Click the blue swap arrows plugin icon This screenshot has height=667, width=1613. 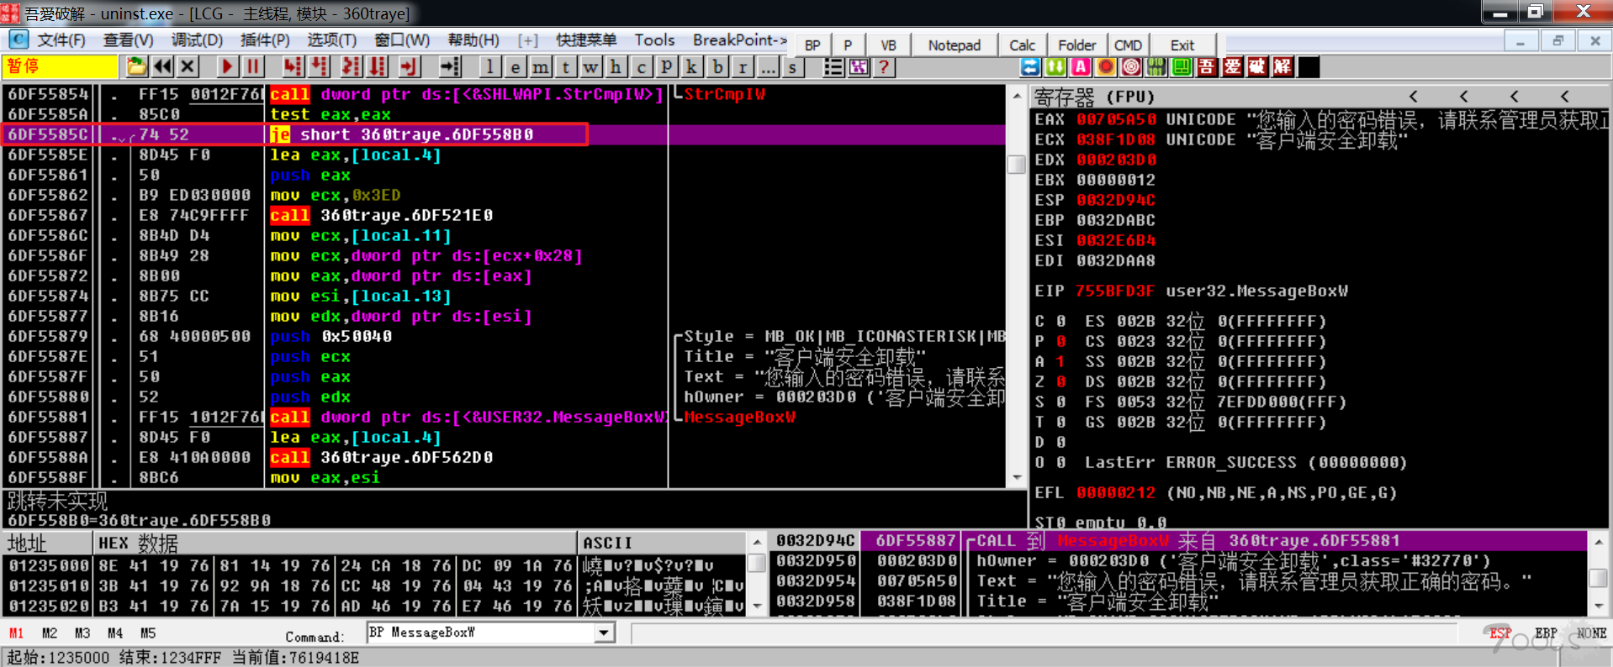[1030, 67]
